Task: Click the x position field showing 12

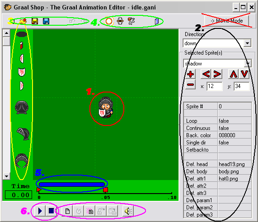Action: pyautogui.click(x=214, y=86)
